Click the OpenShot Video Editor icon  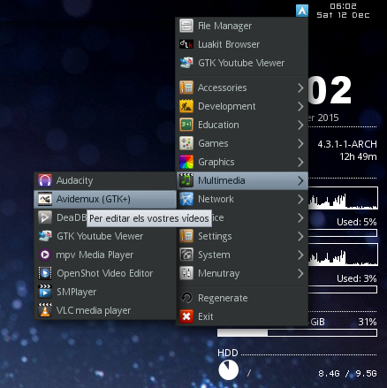pyautogui.click(x=45, y=273)
